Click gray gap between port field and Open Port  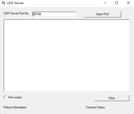pyautogui.click(x=80, y=14)
